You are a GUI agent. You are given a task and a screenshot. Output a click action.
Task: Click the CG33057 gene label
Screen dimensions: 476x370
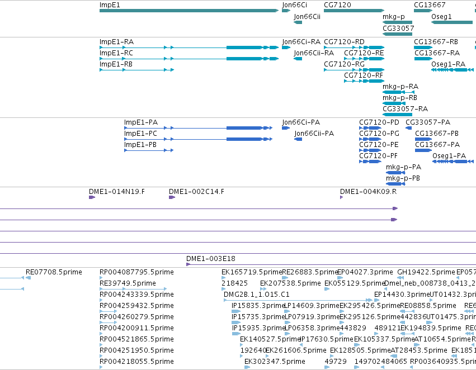point(398,28)
